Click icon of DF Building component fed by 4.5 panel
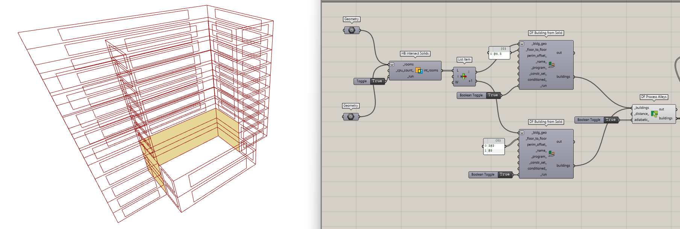 (551, 65)
